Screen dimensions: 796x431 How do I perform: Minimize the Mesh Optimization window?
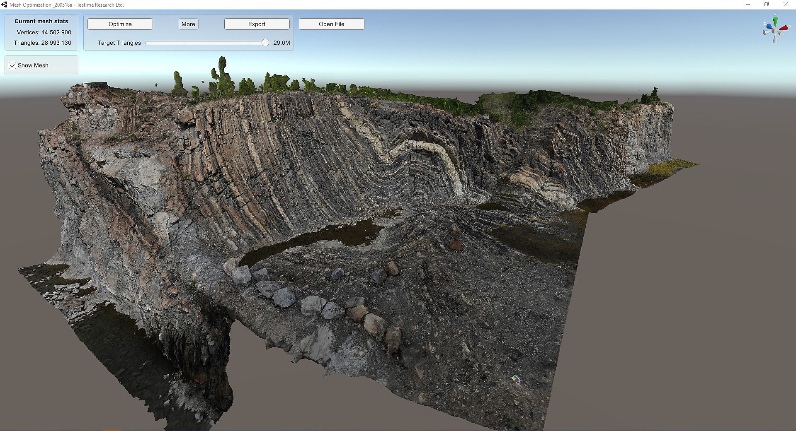tap(748, 5)
